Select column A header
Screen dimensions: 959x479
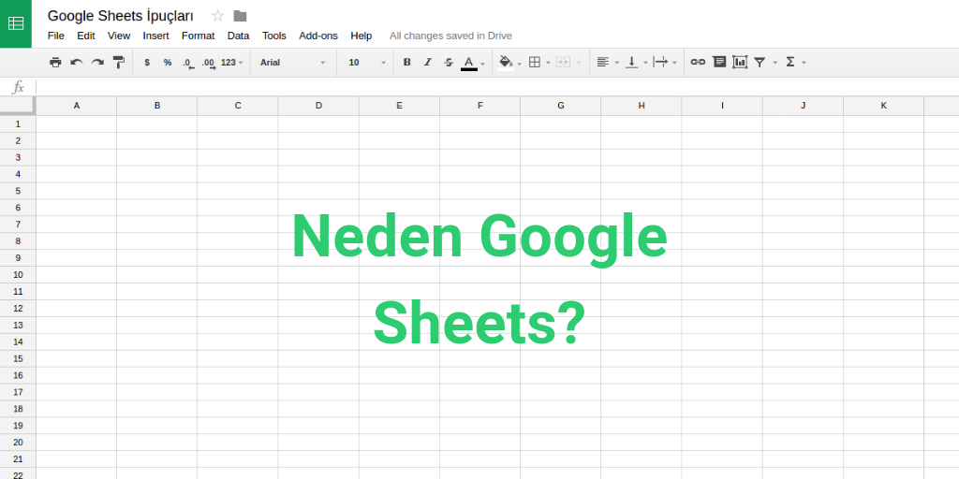click(x=77, y=106)
